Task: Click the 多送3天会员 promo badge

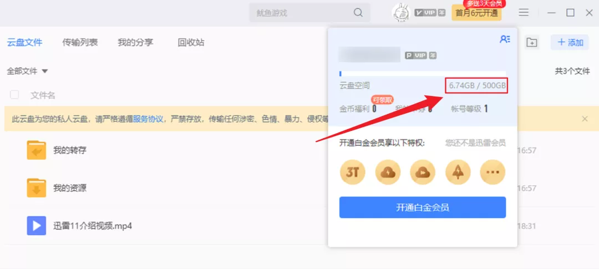Action: 484,4
